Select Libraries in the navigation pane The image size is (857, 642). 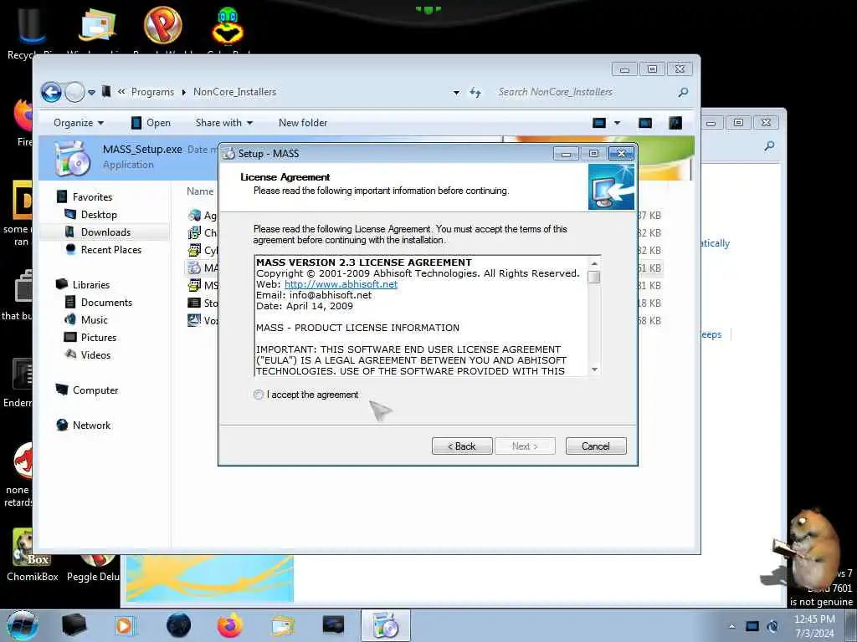click(90, 285)
